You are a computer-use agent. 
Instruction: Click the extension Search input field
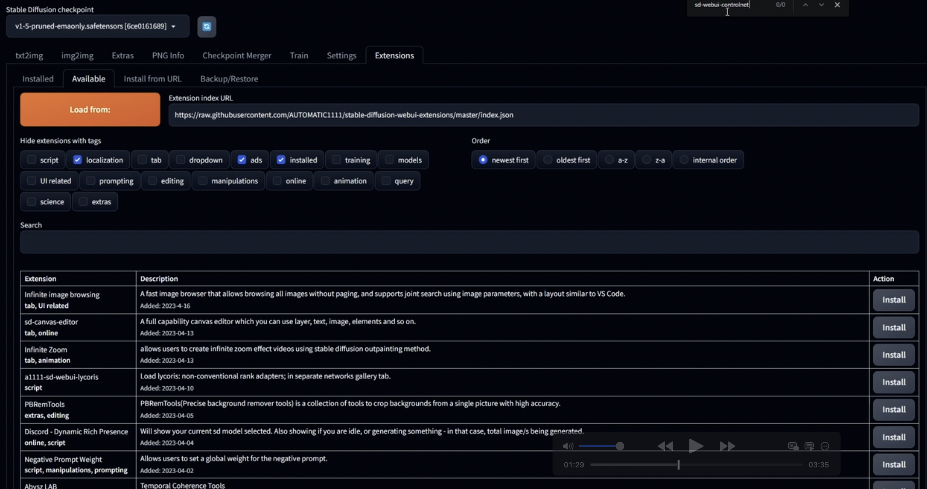click(469, 242)
